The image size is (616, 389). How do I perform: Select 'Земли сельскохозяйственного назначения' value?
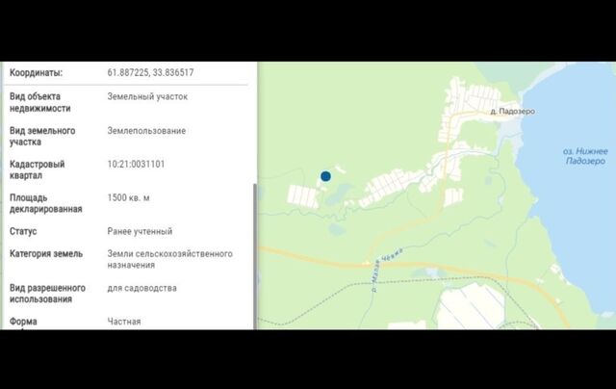point(170,259)
